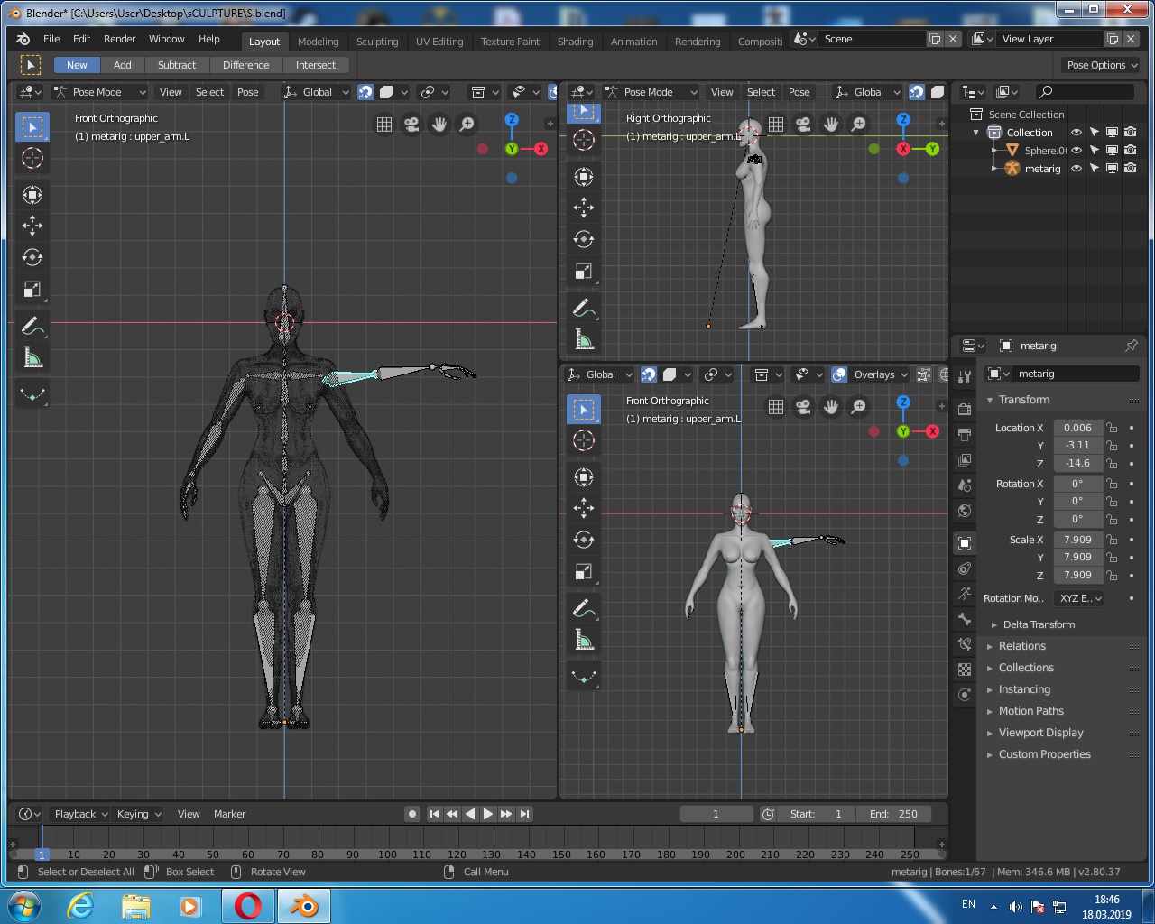Toggle camera view in left viewport
Screen dimensions: 1155x924
click(x=411, y=125)
